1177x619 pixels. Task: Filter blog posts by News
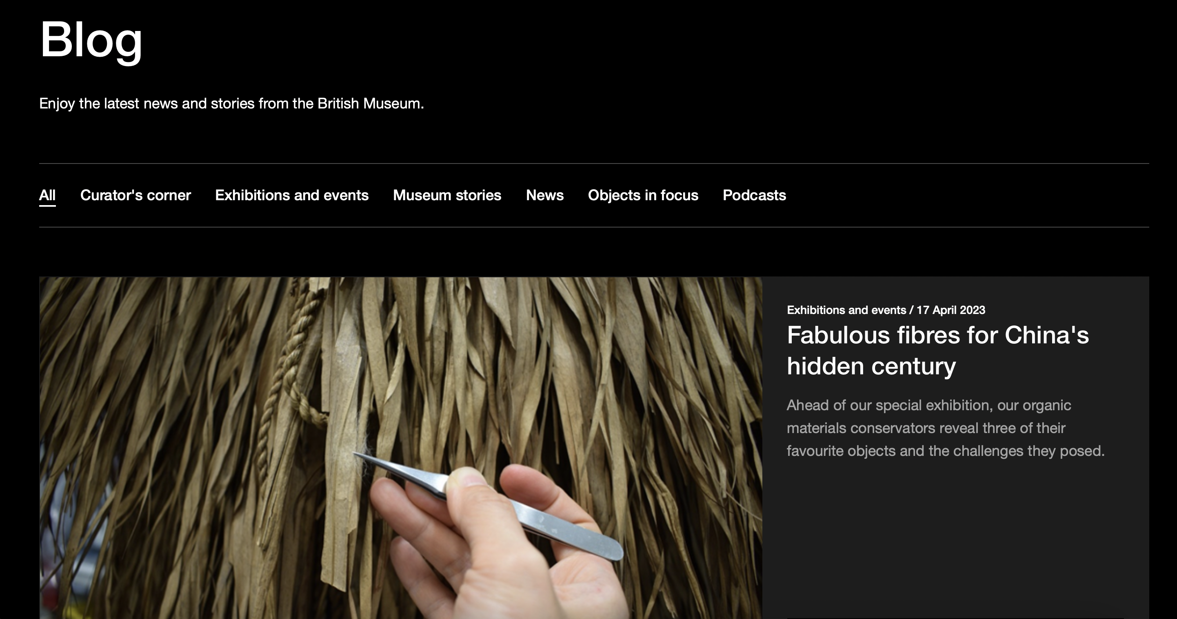pyautogui.click(x=545, y=195)
